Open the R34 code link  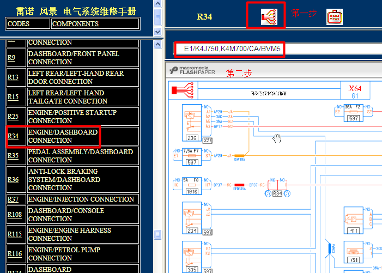13,136
